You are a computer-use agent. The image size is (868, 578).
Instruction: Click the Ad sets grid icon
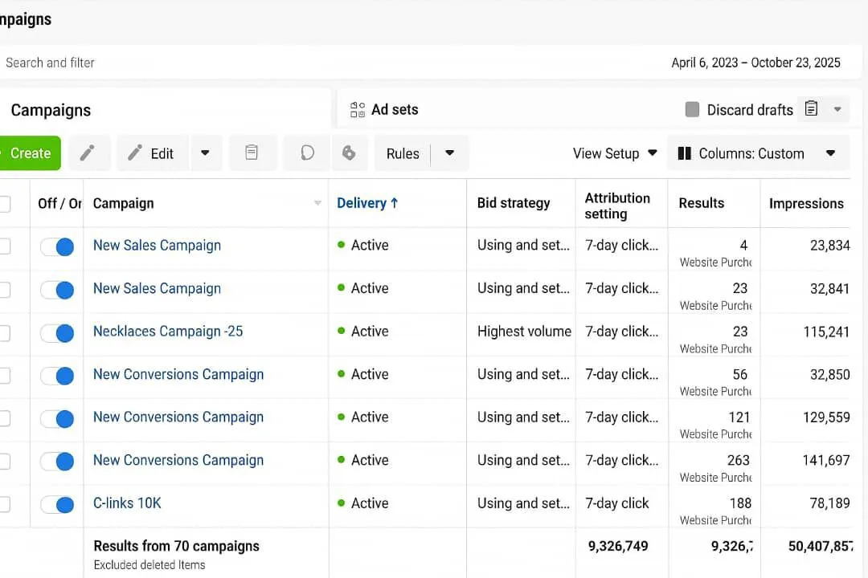[x=358, y=110]
